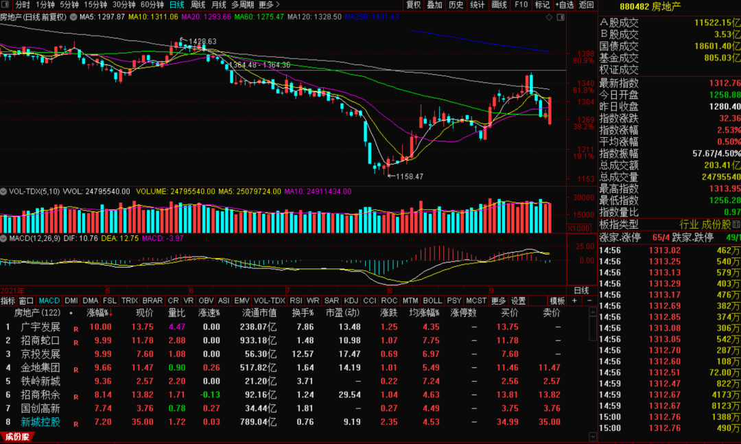This screenshot has height=444, width=741.
Task: Click the 模板 template button
Action: [x=557, y=301]
